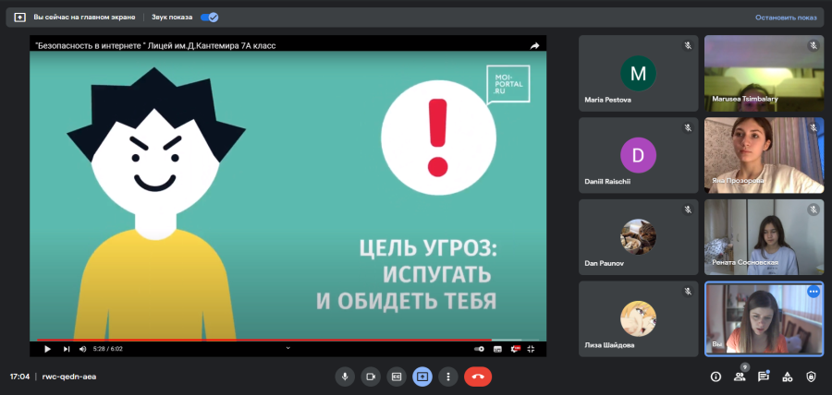
Task: Mute your microphone in Meet
Action: 345,377
